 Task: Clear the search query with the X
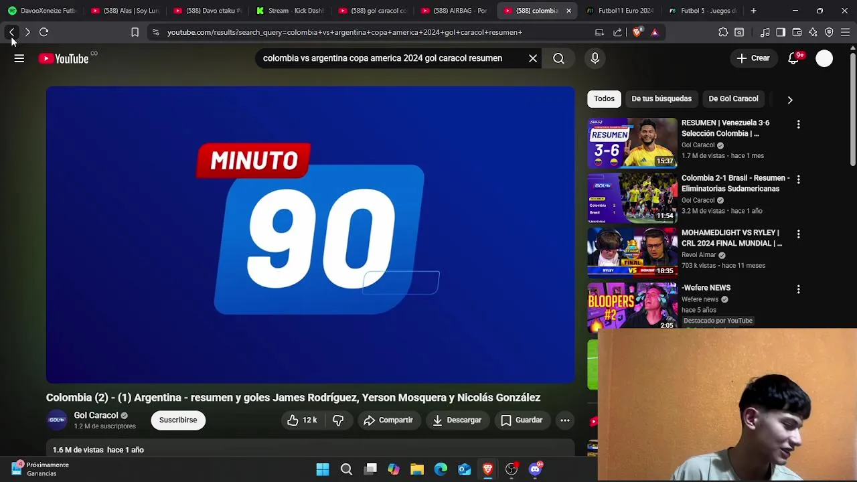click(x=533, y=58)
